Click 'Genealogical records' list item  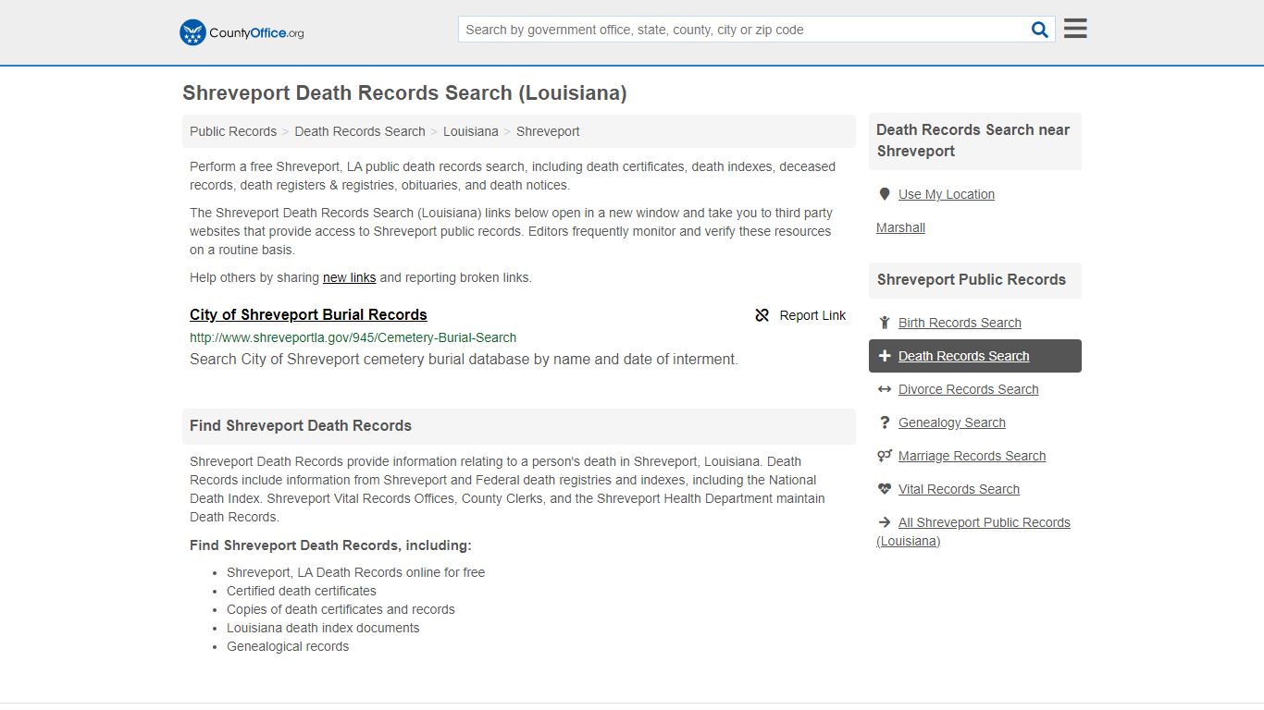pyautogui.click(x=288, y=646)
